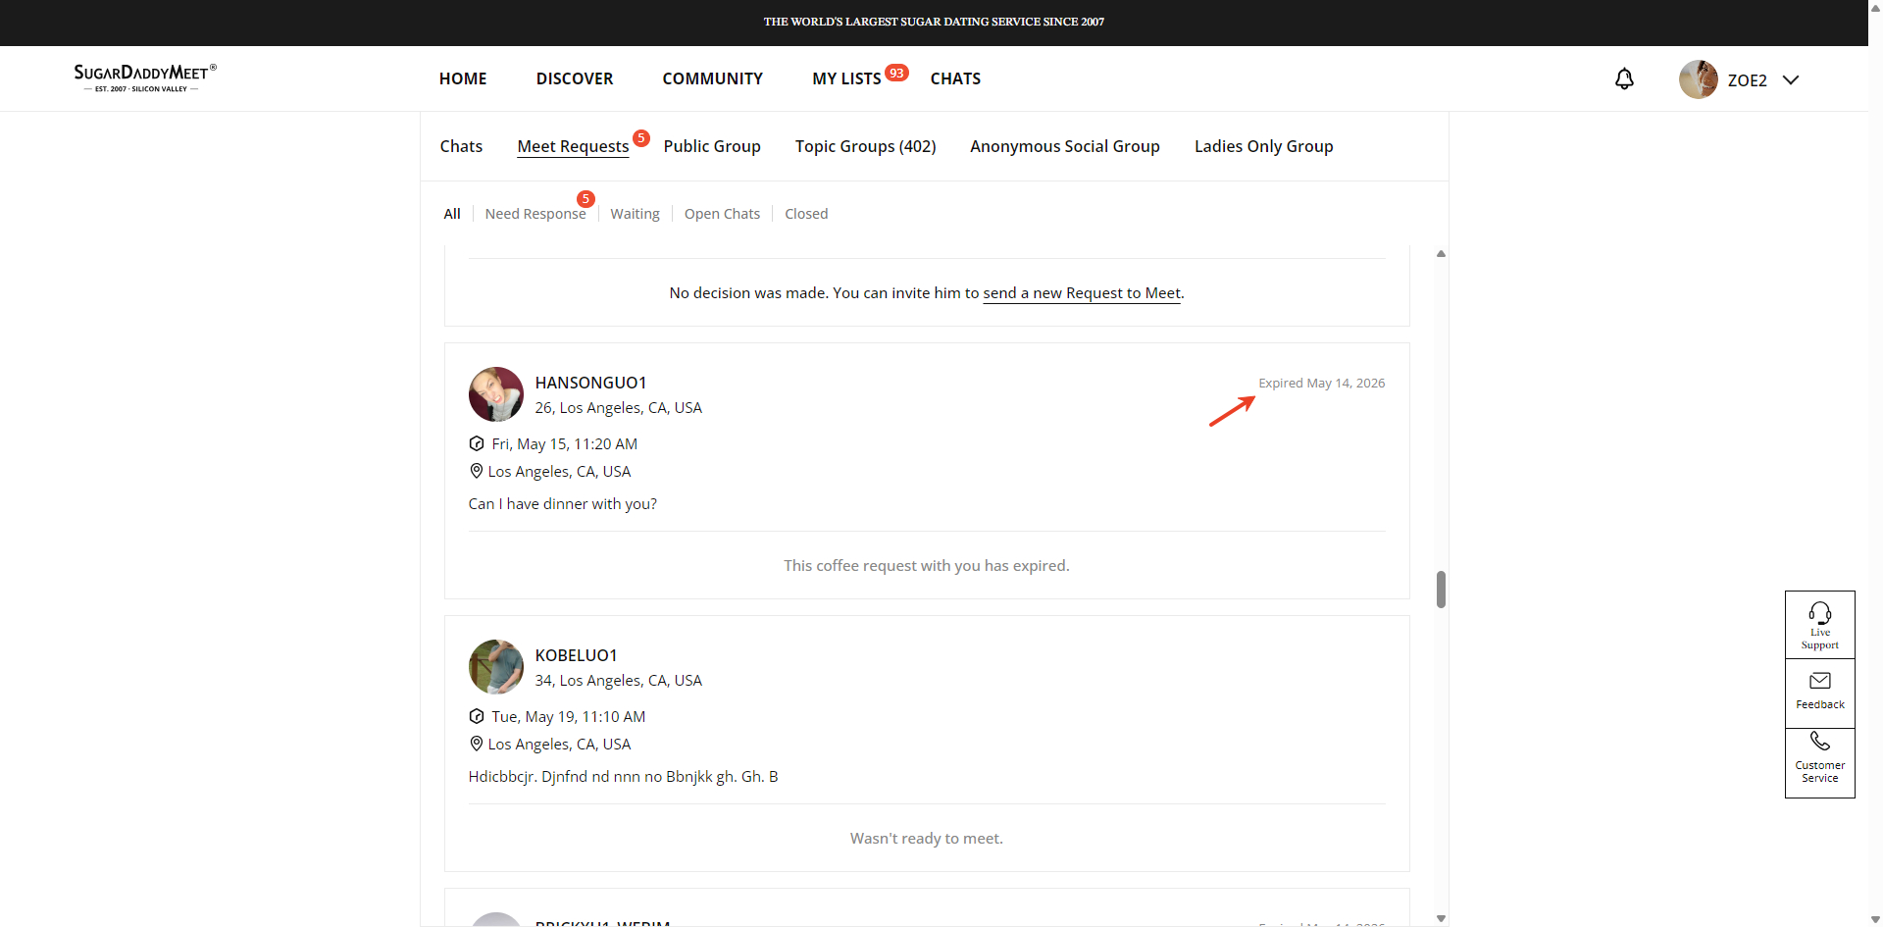Select the Meet Requests tab
Screen dimensions: 1883x927
[573, 146]
